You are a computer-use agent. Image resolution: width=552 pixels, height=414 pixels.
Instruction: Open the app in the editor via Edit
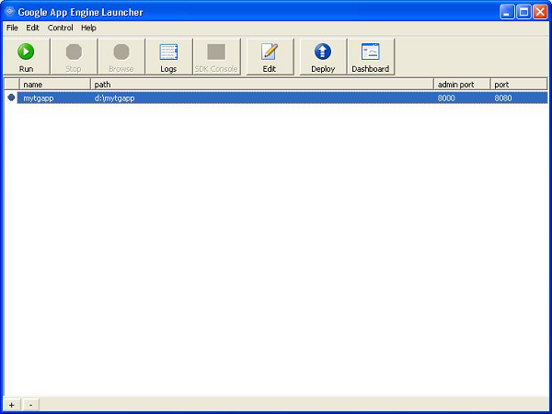pyautogui.click(x=270, y=57)
